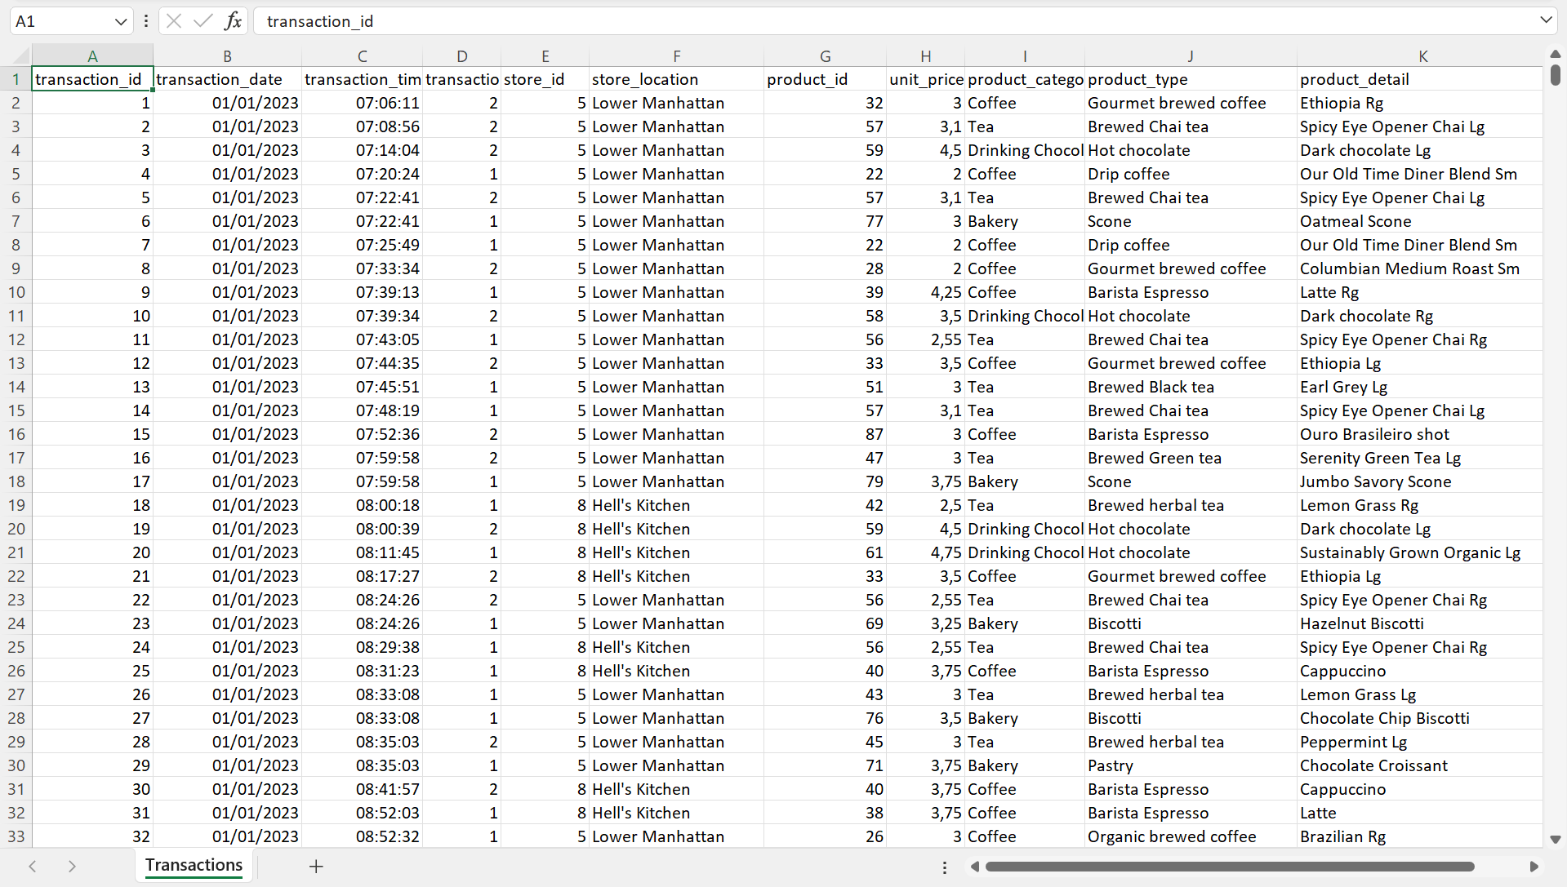
Task: Select column F header
Action: [676, 55]
